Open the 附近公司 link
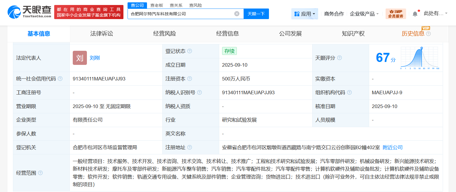 (392, 147)
